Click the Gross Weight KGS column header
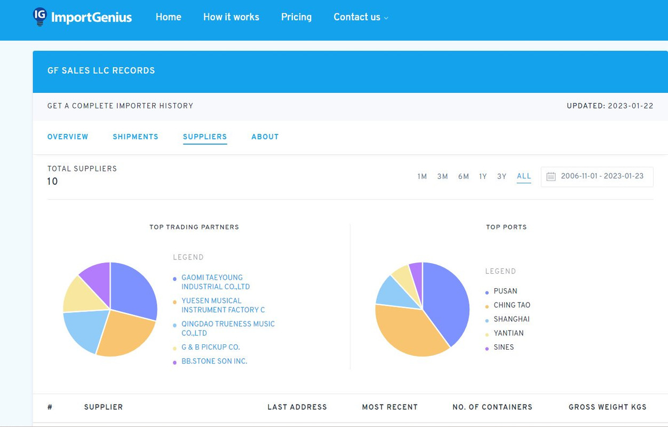 coord(608,407)
